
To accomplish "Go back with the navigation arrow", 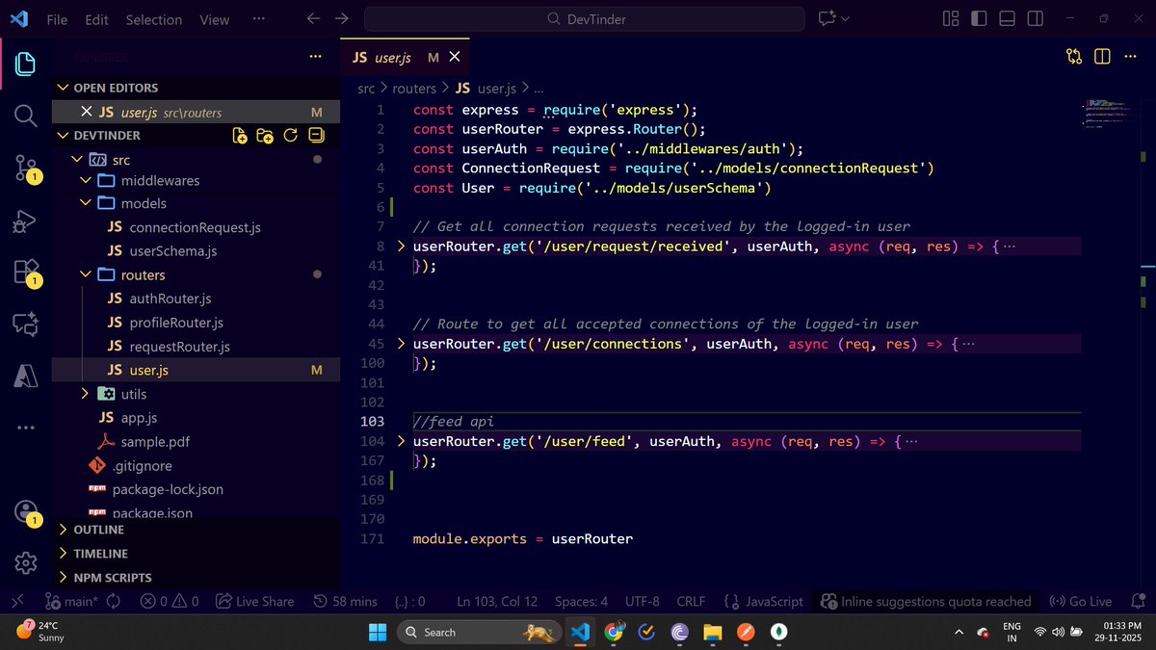I will (x=312, y=19).
